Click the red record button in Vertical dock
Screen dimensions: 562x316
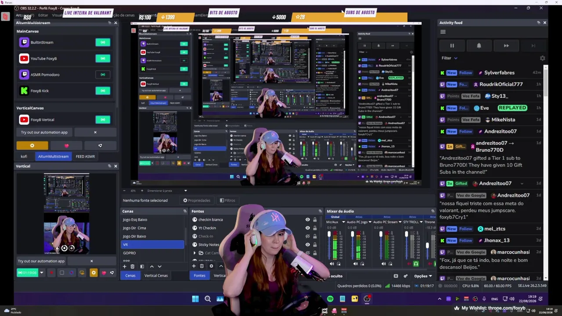pyautogui.click(x=51, y=273)
